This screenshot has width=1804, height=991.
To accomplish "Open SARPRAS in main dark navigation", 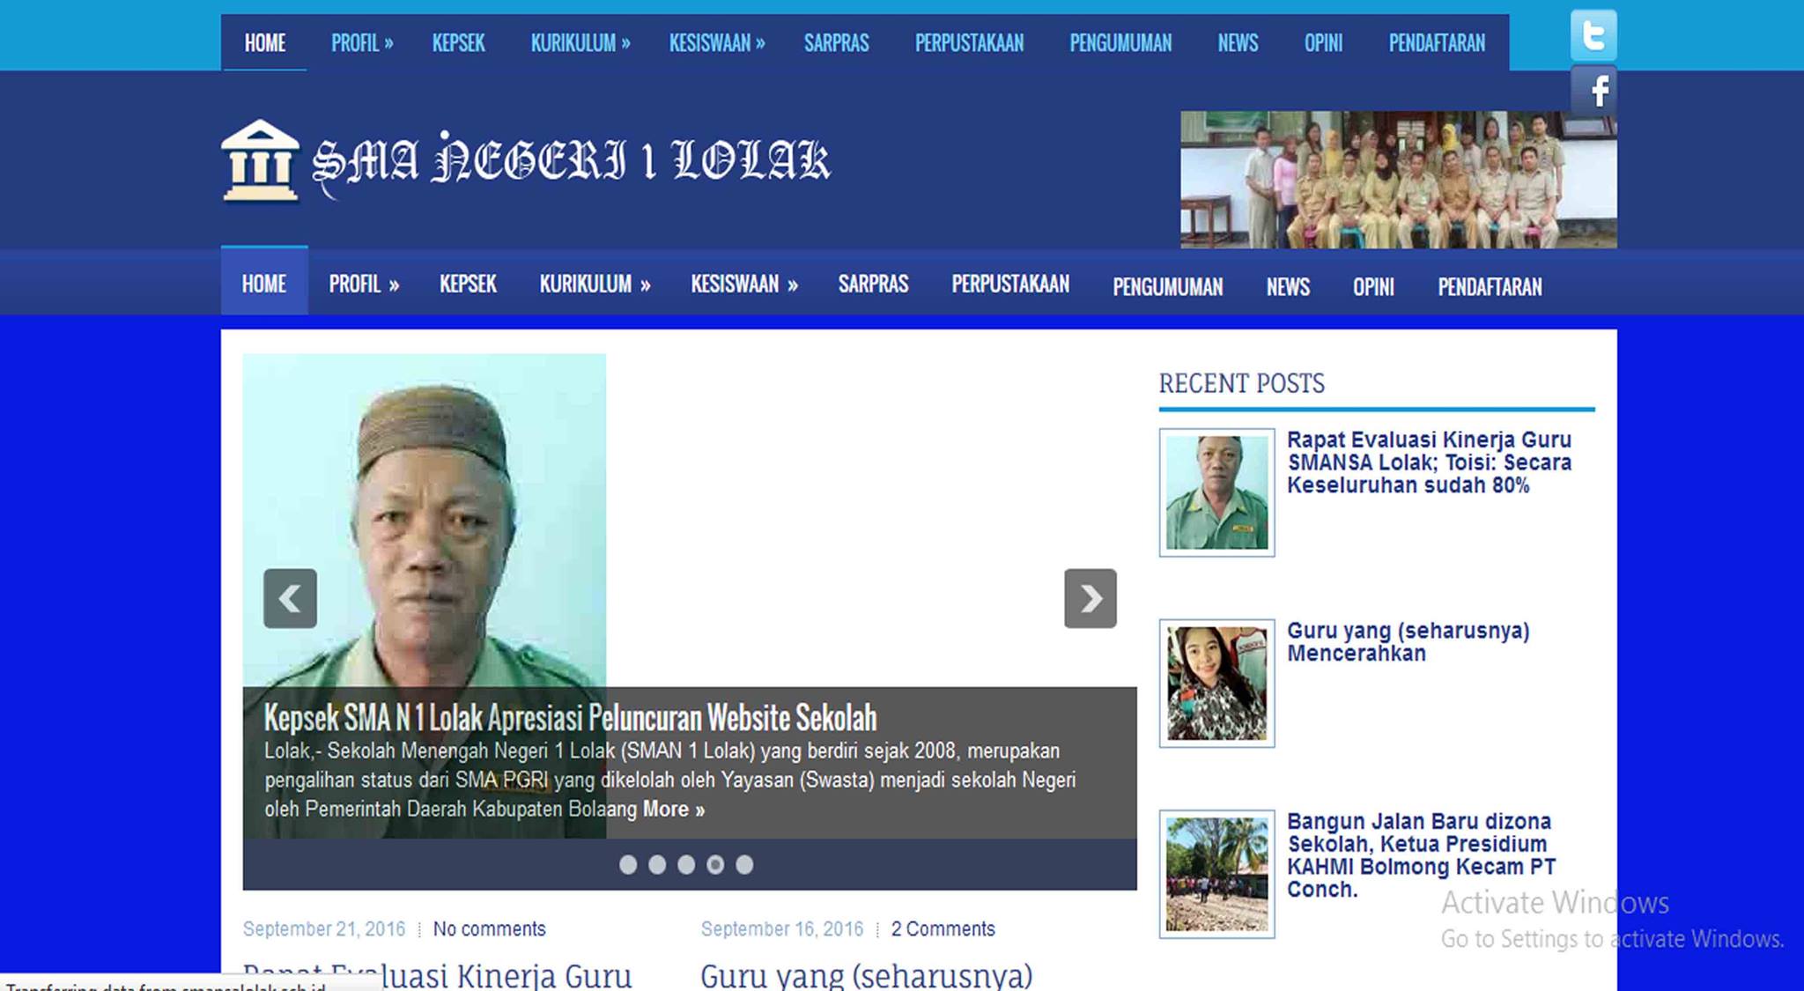I will coord(873,285).
